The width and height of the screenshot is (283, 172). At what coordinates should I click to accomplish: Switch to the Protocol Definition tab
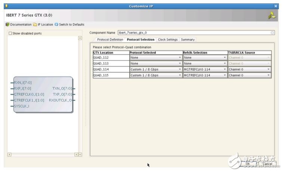coord(110,40)
